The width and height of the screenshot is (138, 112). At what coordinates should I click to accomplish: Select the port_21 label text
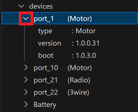[46, 80]
